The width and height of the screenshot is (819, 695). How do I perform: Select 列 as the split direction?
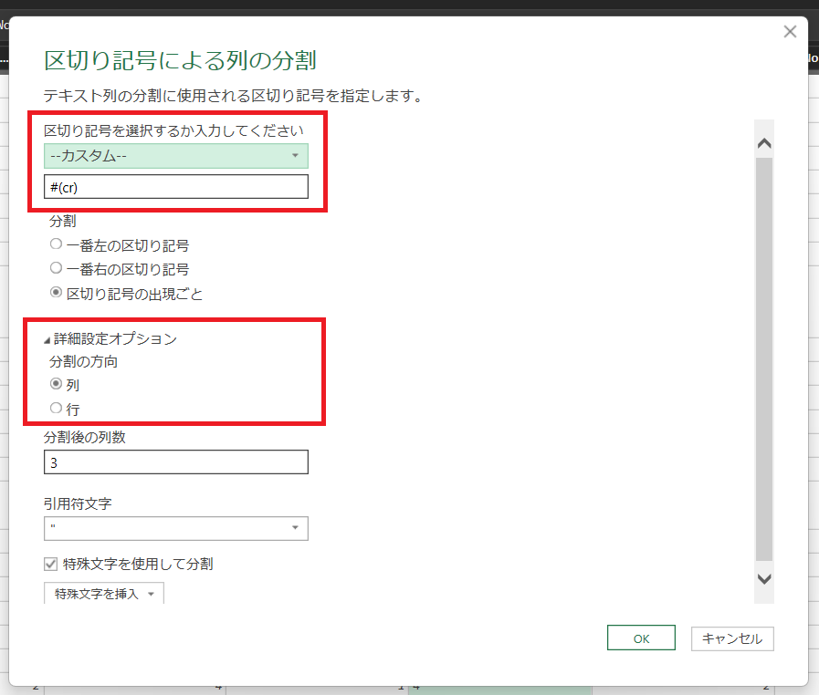[x=57, y=385]
